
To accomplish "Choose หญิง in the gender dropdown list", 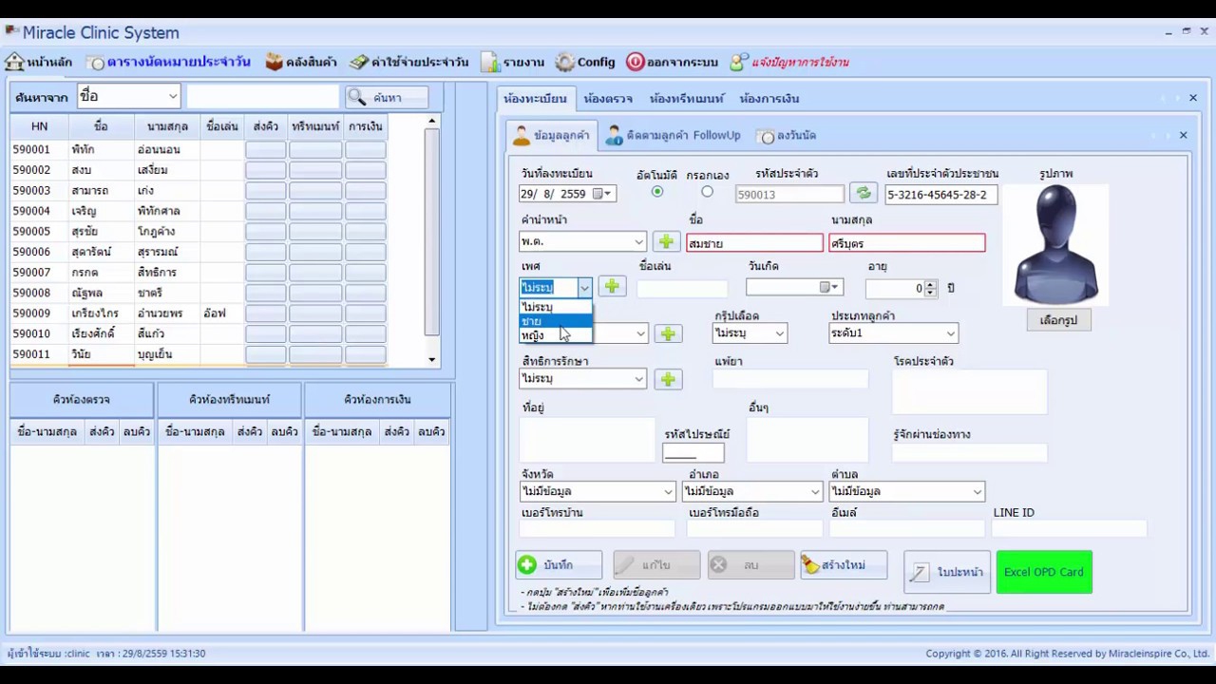I will tap(556, 335).
